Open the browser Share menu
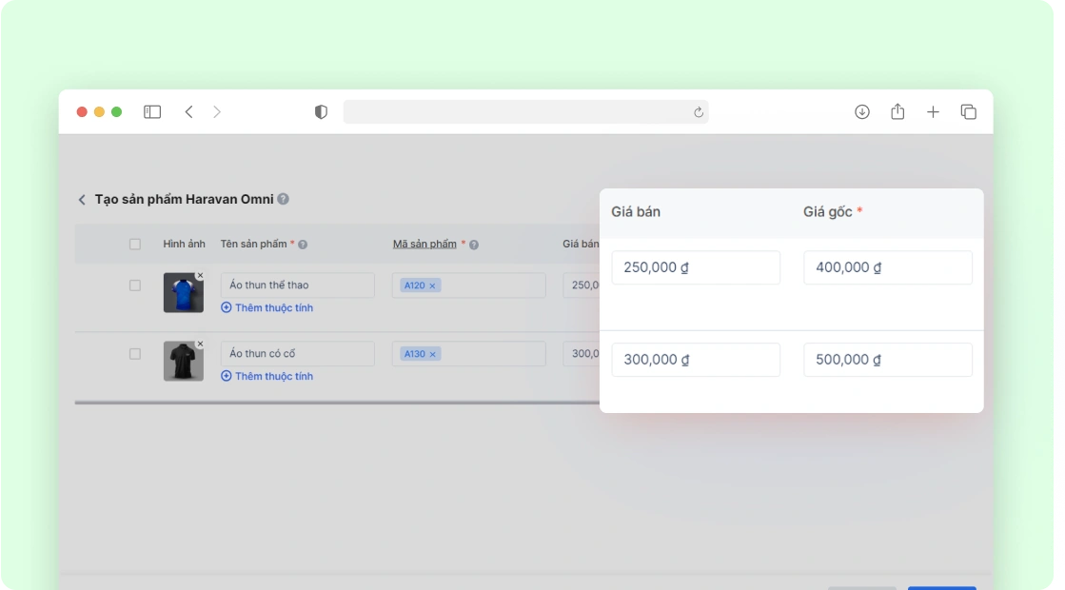Viewport: 1065px width, 590px height. [897, 112]
